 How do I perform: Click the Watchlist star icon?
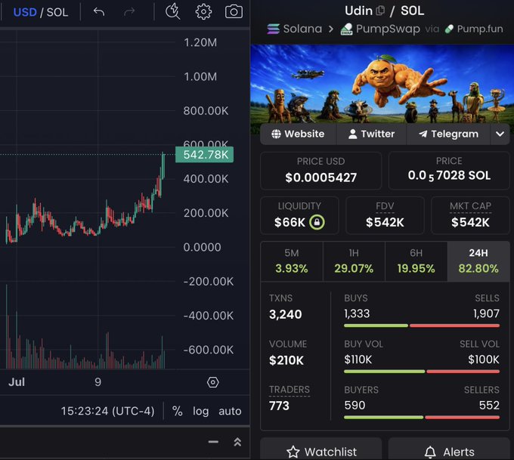point(293,452)
